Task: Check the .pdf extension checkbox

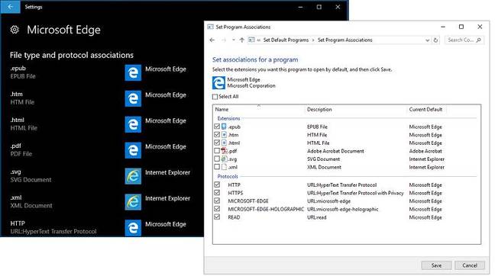Action: tap(217, 151)
